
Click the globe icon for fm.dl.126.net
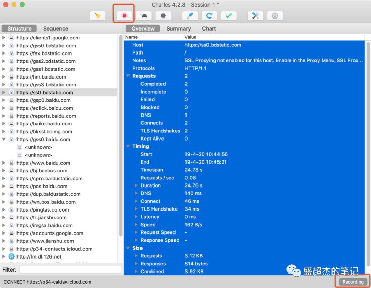click(11, 256)
